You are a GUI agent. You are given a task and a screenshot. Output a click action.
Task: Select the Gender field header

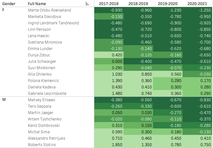pyautogui.click(x=9, y=4)
